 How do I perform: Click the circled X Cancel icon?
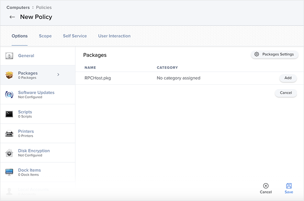coord(266,186)
